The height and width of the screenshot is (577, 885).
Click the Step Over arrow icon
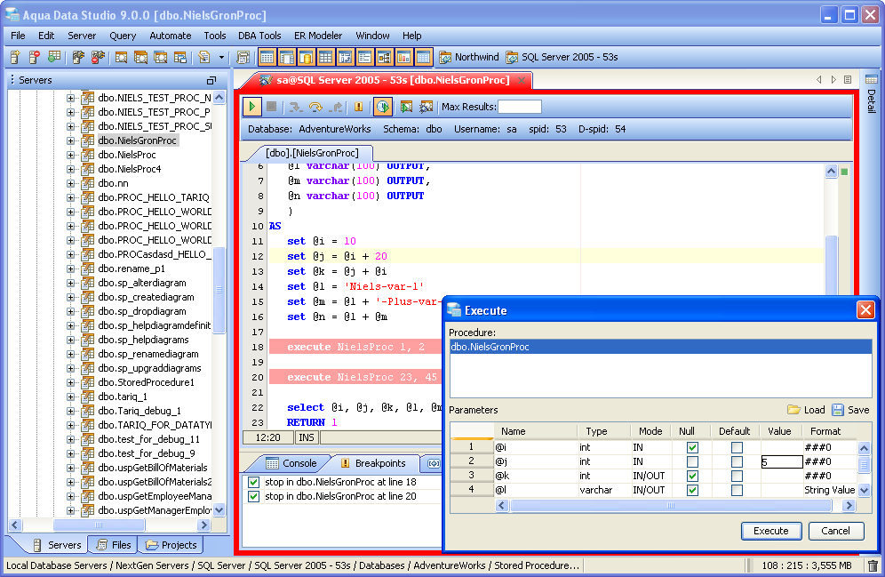tap(315, 107)
